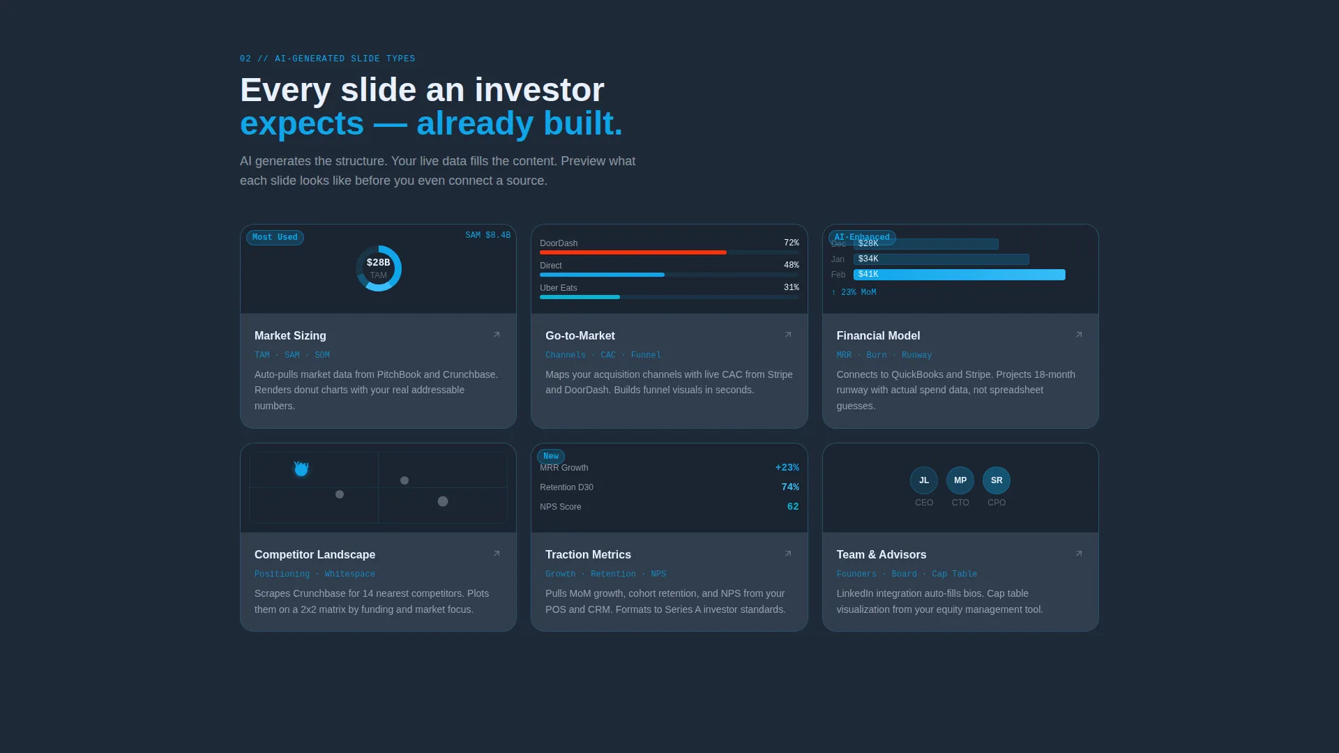Click the Go-to-Market external arrow icon

click(788, 335)
